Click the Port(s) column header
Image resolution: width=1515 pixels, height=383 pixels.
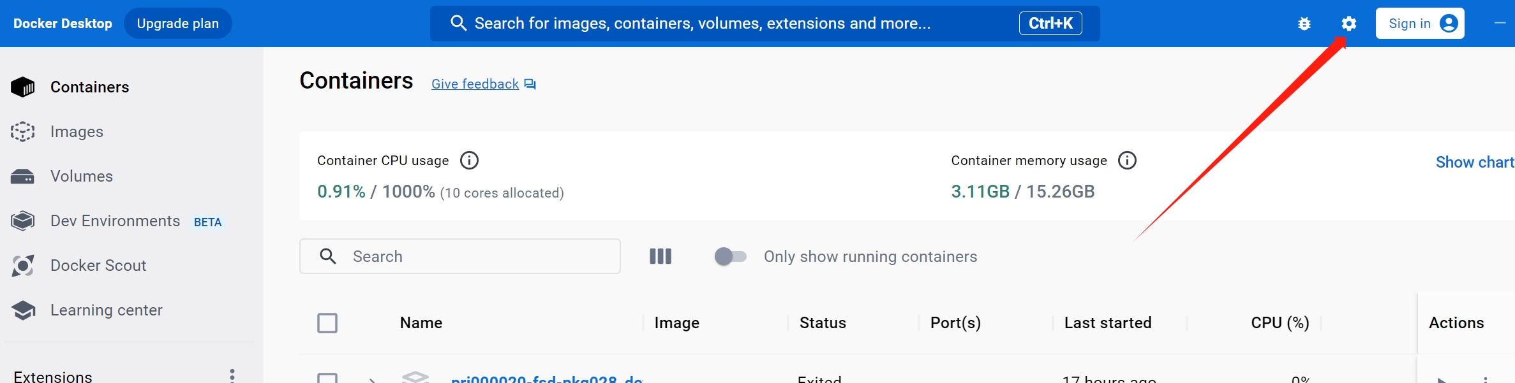click(x=956, y=323)
